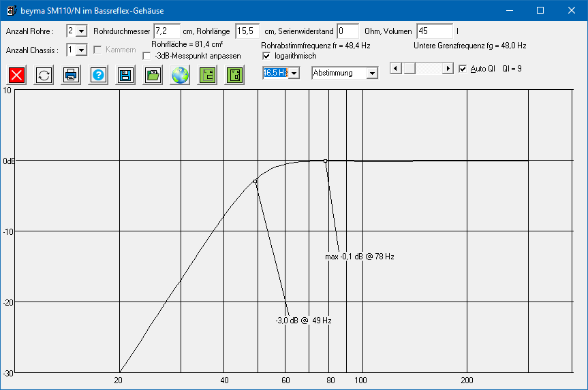
Task: Click the red X close toolbar icon
Action: click(17, 75)
